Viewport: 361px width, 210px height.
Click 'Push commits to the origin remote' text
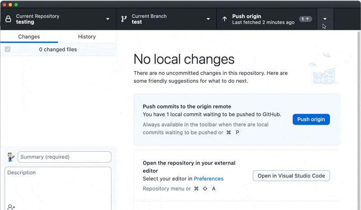[x=187, y=107]
